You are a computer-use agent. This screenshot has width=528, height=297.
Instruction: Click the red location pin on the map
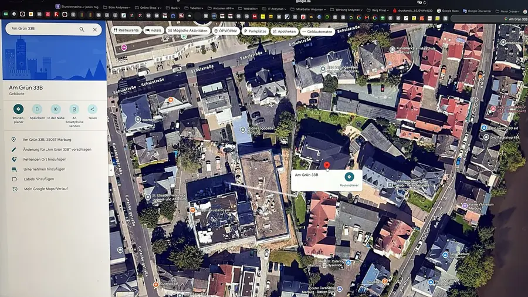327,166
